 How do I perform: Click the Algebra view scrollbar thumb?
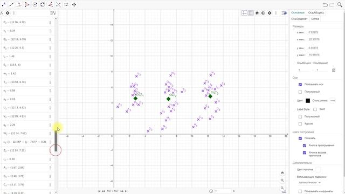pyautogui.click(x=56, y=141)
